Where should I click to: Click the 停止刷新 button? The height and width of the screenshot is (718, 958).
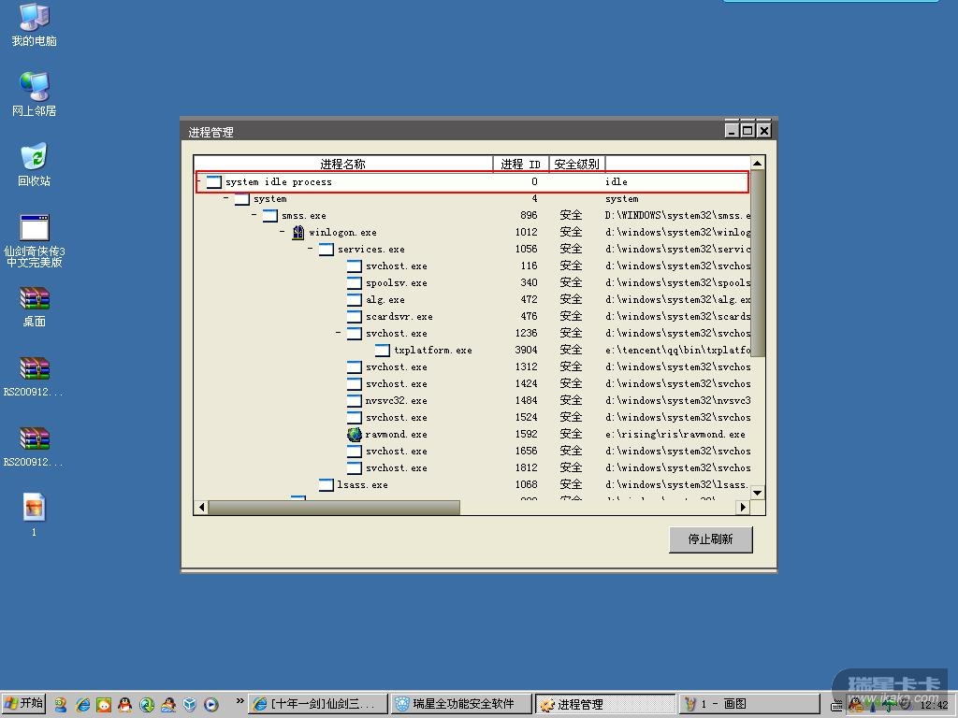(x=710, y=539)
